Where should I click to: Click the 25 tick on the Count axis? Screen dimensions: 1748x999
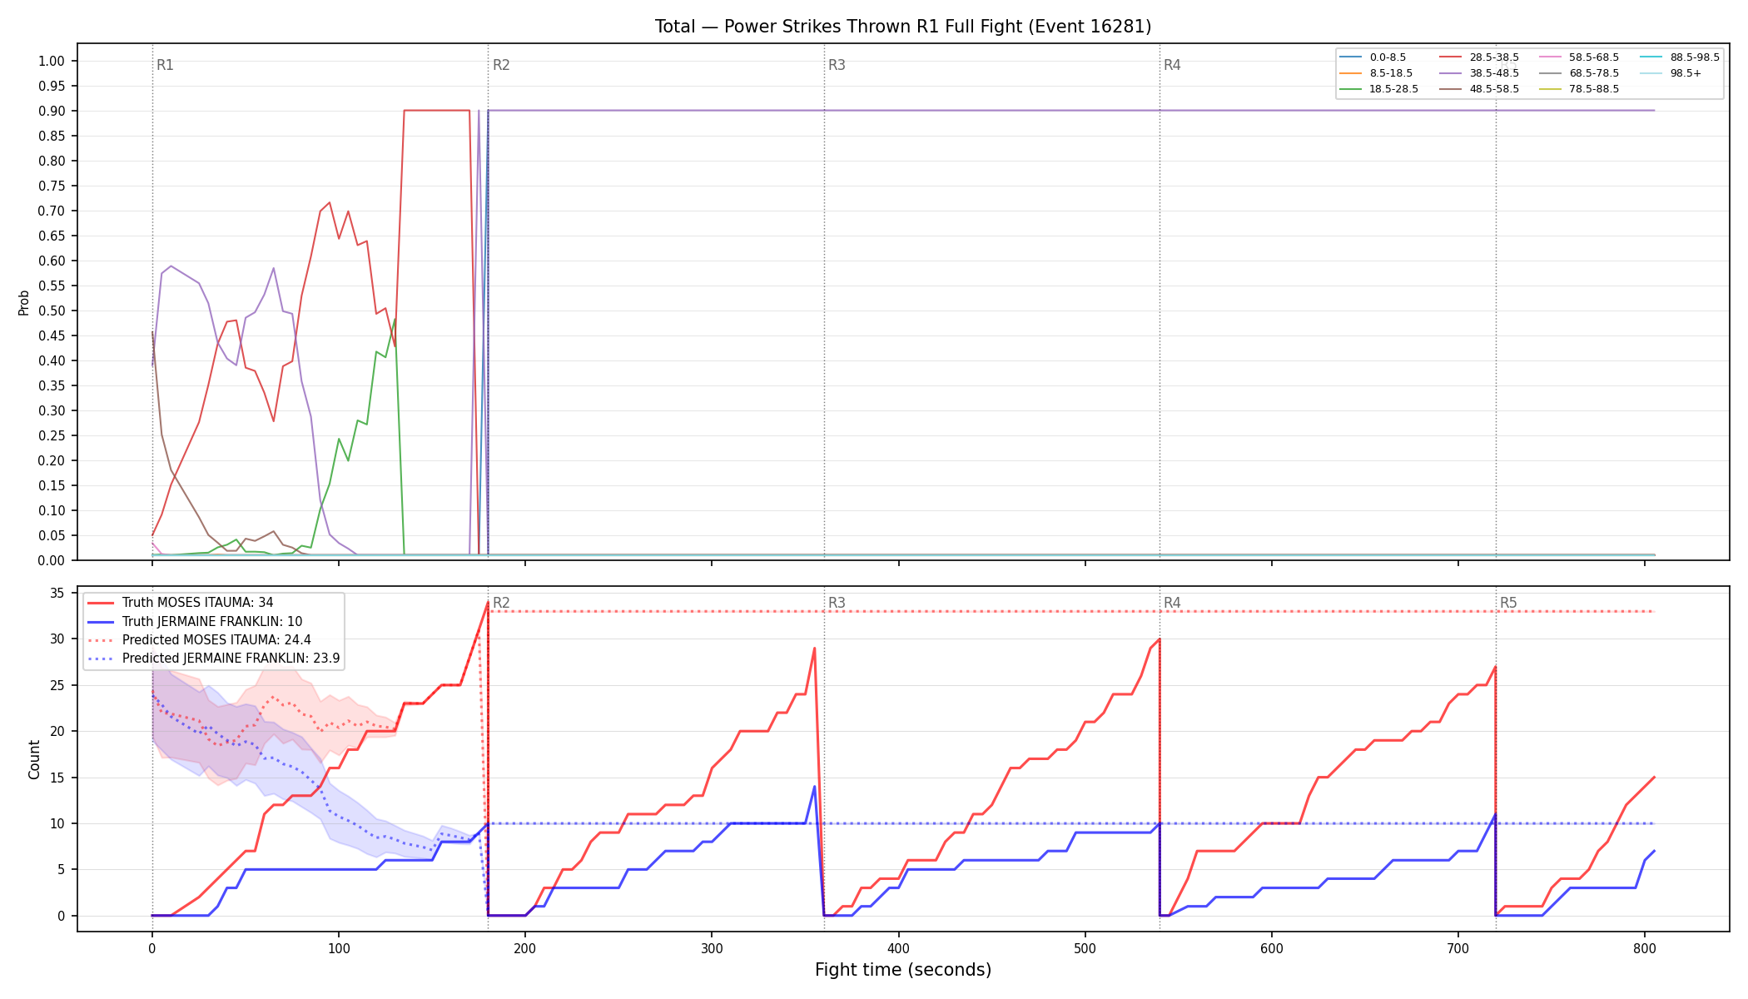click(x=57, y=686)
